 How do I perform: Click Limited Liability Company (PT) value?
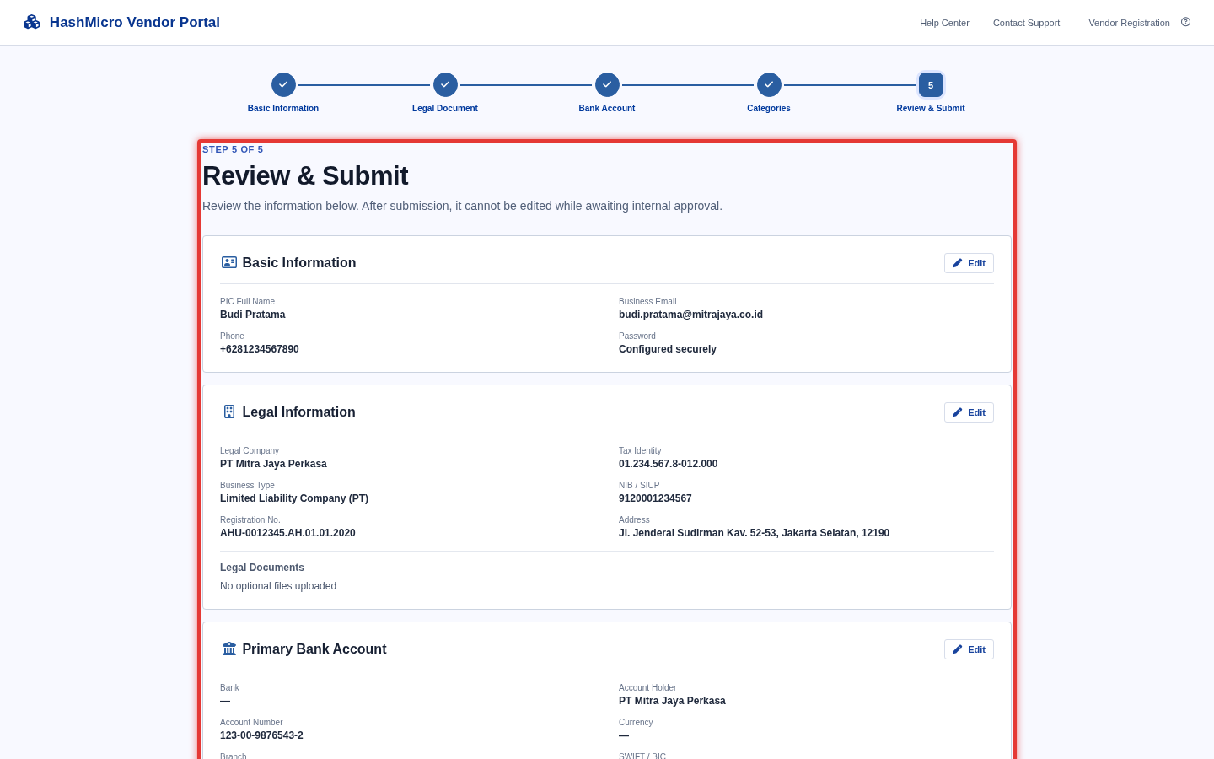[294, 498]
